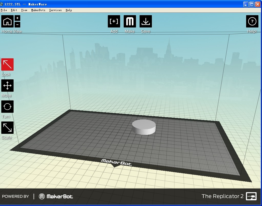
Task: Add a model with the Add icon
Action: pyautogui.click(x=114, y=21)
